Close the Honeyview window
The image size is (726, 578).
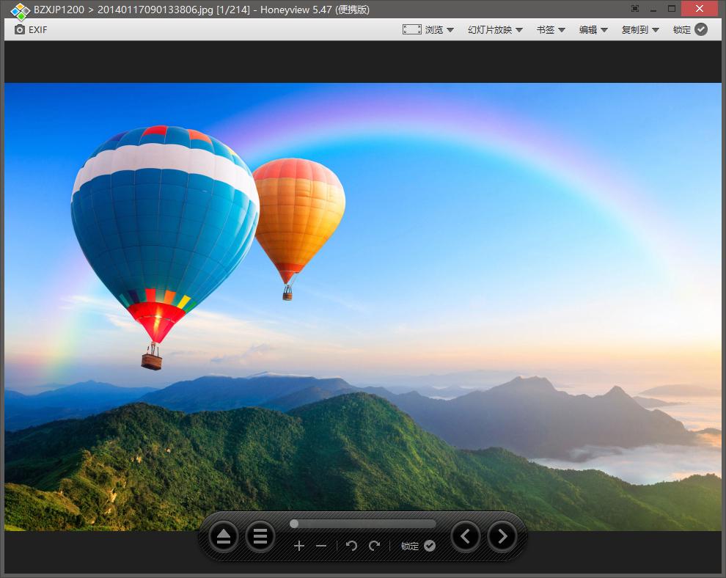[700, 8]
